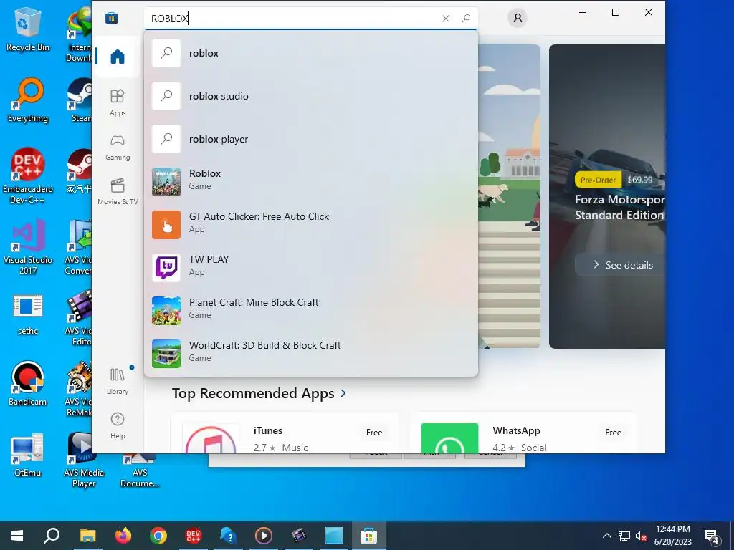Open taskbar search magnifier

tap(52, 536)
